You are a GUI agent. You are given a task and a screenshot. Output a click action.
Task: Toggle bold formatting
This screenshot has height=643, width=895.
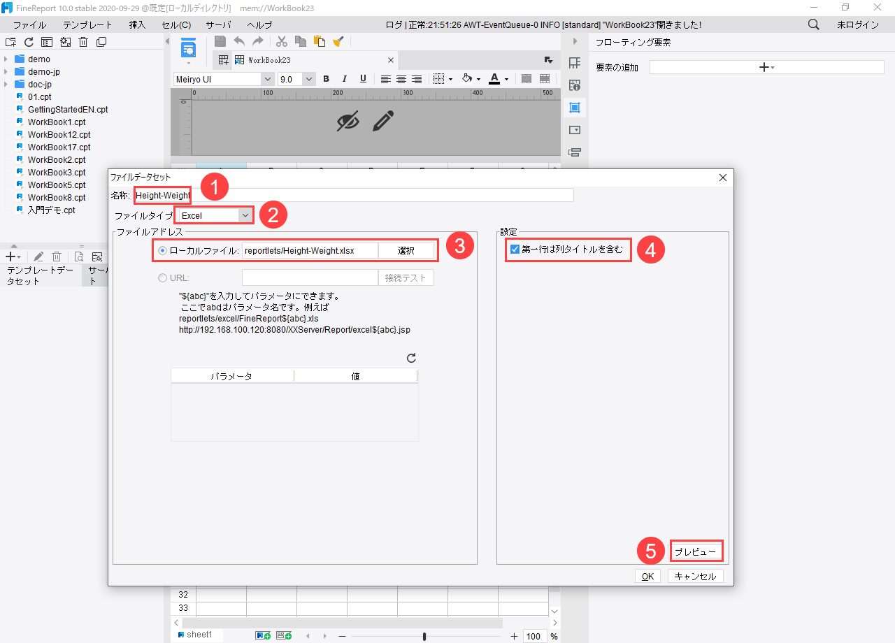pyautogui.click(x=326, y=79)
